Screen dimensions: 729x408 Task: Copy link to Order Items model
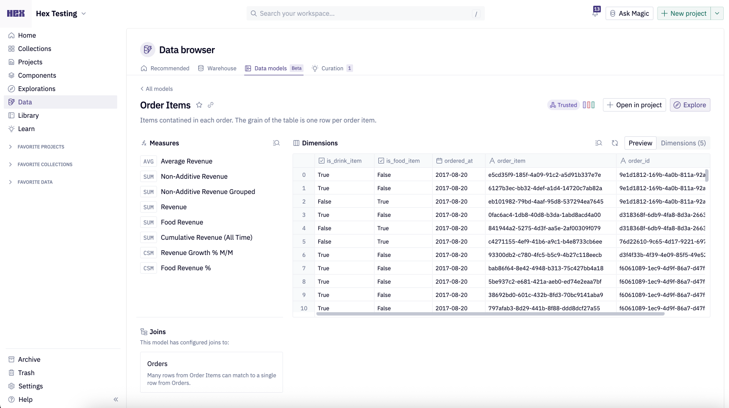(x=211, y=105)
